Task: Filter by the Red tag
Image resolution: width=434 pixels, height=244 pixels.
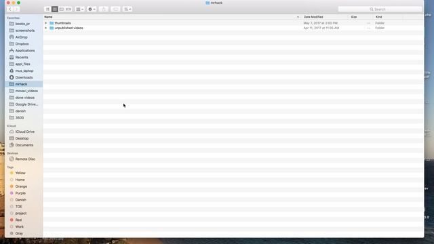Action: coord(24,220)
